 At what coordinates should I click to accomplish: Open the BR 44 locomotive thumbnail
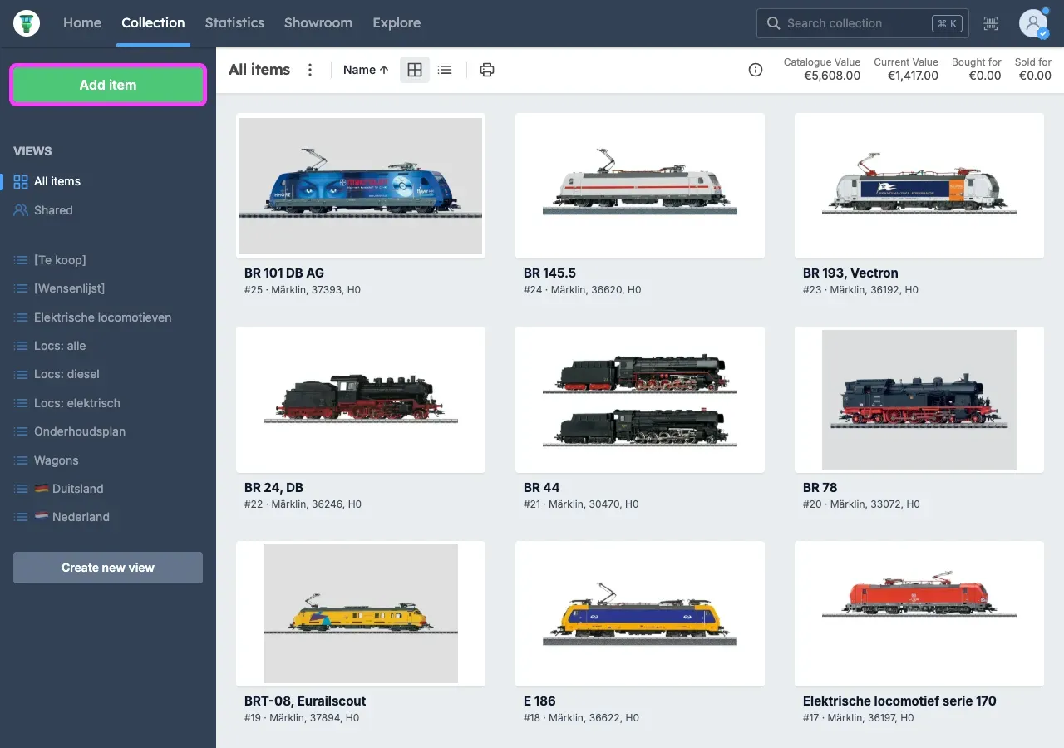pos(640,401)
